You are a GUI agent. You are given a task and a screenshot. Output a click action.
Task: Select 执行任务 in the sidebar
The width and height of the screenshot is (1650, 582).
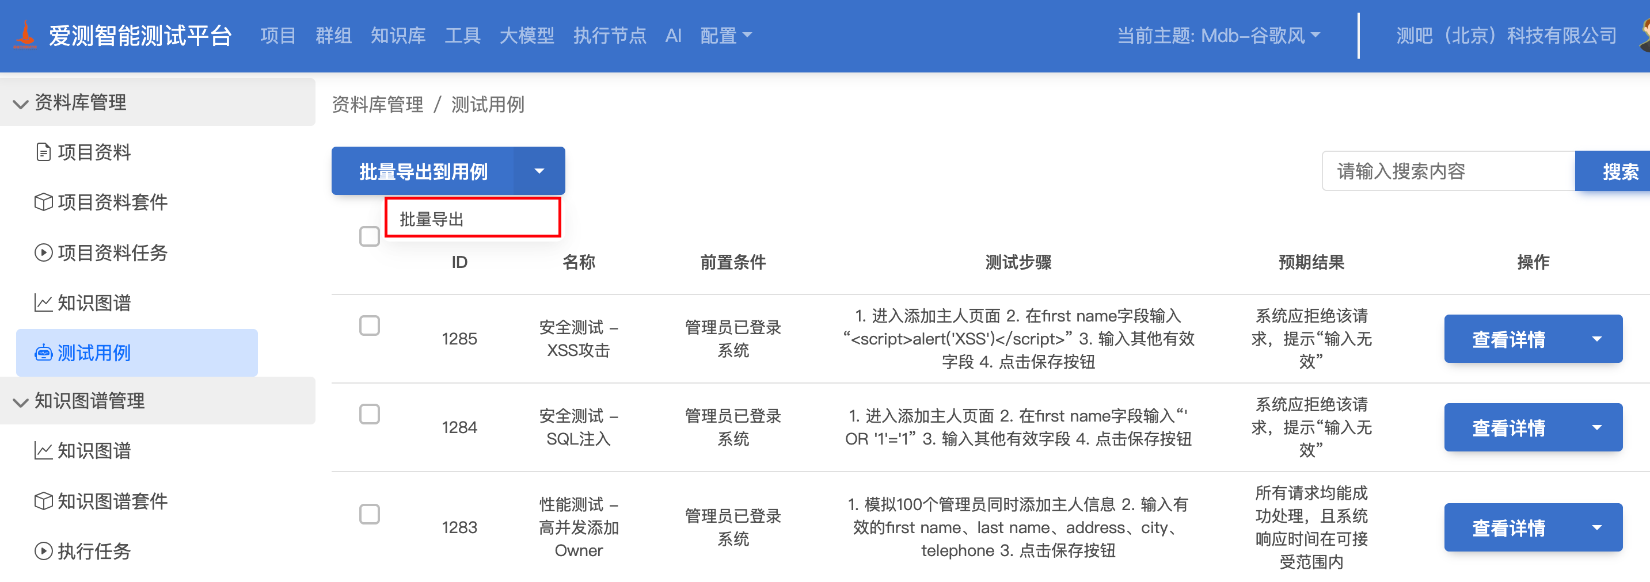tap(94, 551)
